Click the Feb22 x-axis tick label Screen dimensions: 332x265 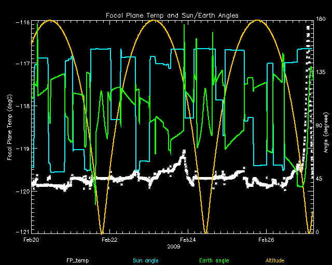click(109, 240)
